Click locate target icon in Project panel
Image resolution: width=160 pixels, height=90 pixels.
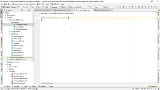pos(22,10)
